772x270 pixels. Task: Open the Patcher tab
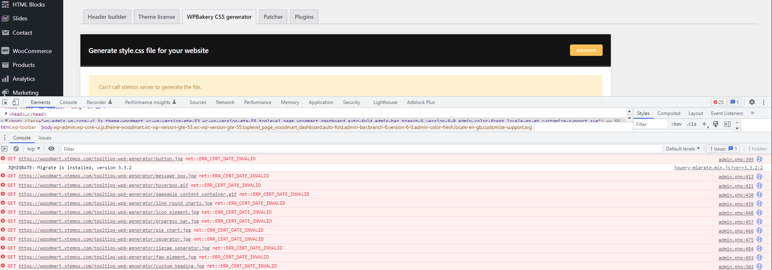[x=273, y=17]
